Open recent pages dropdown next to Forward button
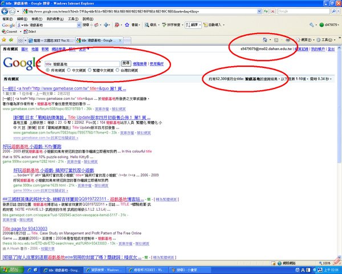This screenshot has width=342, height=274. coord(18,11)
